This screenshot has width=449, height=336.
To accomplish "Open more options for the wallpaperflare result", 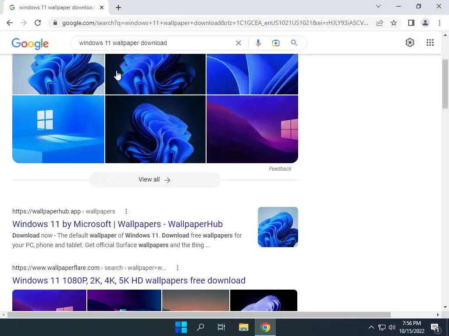I will tap(178, 268).
